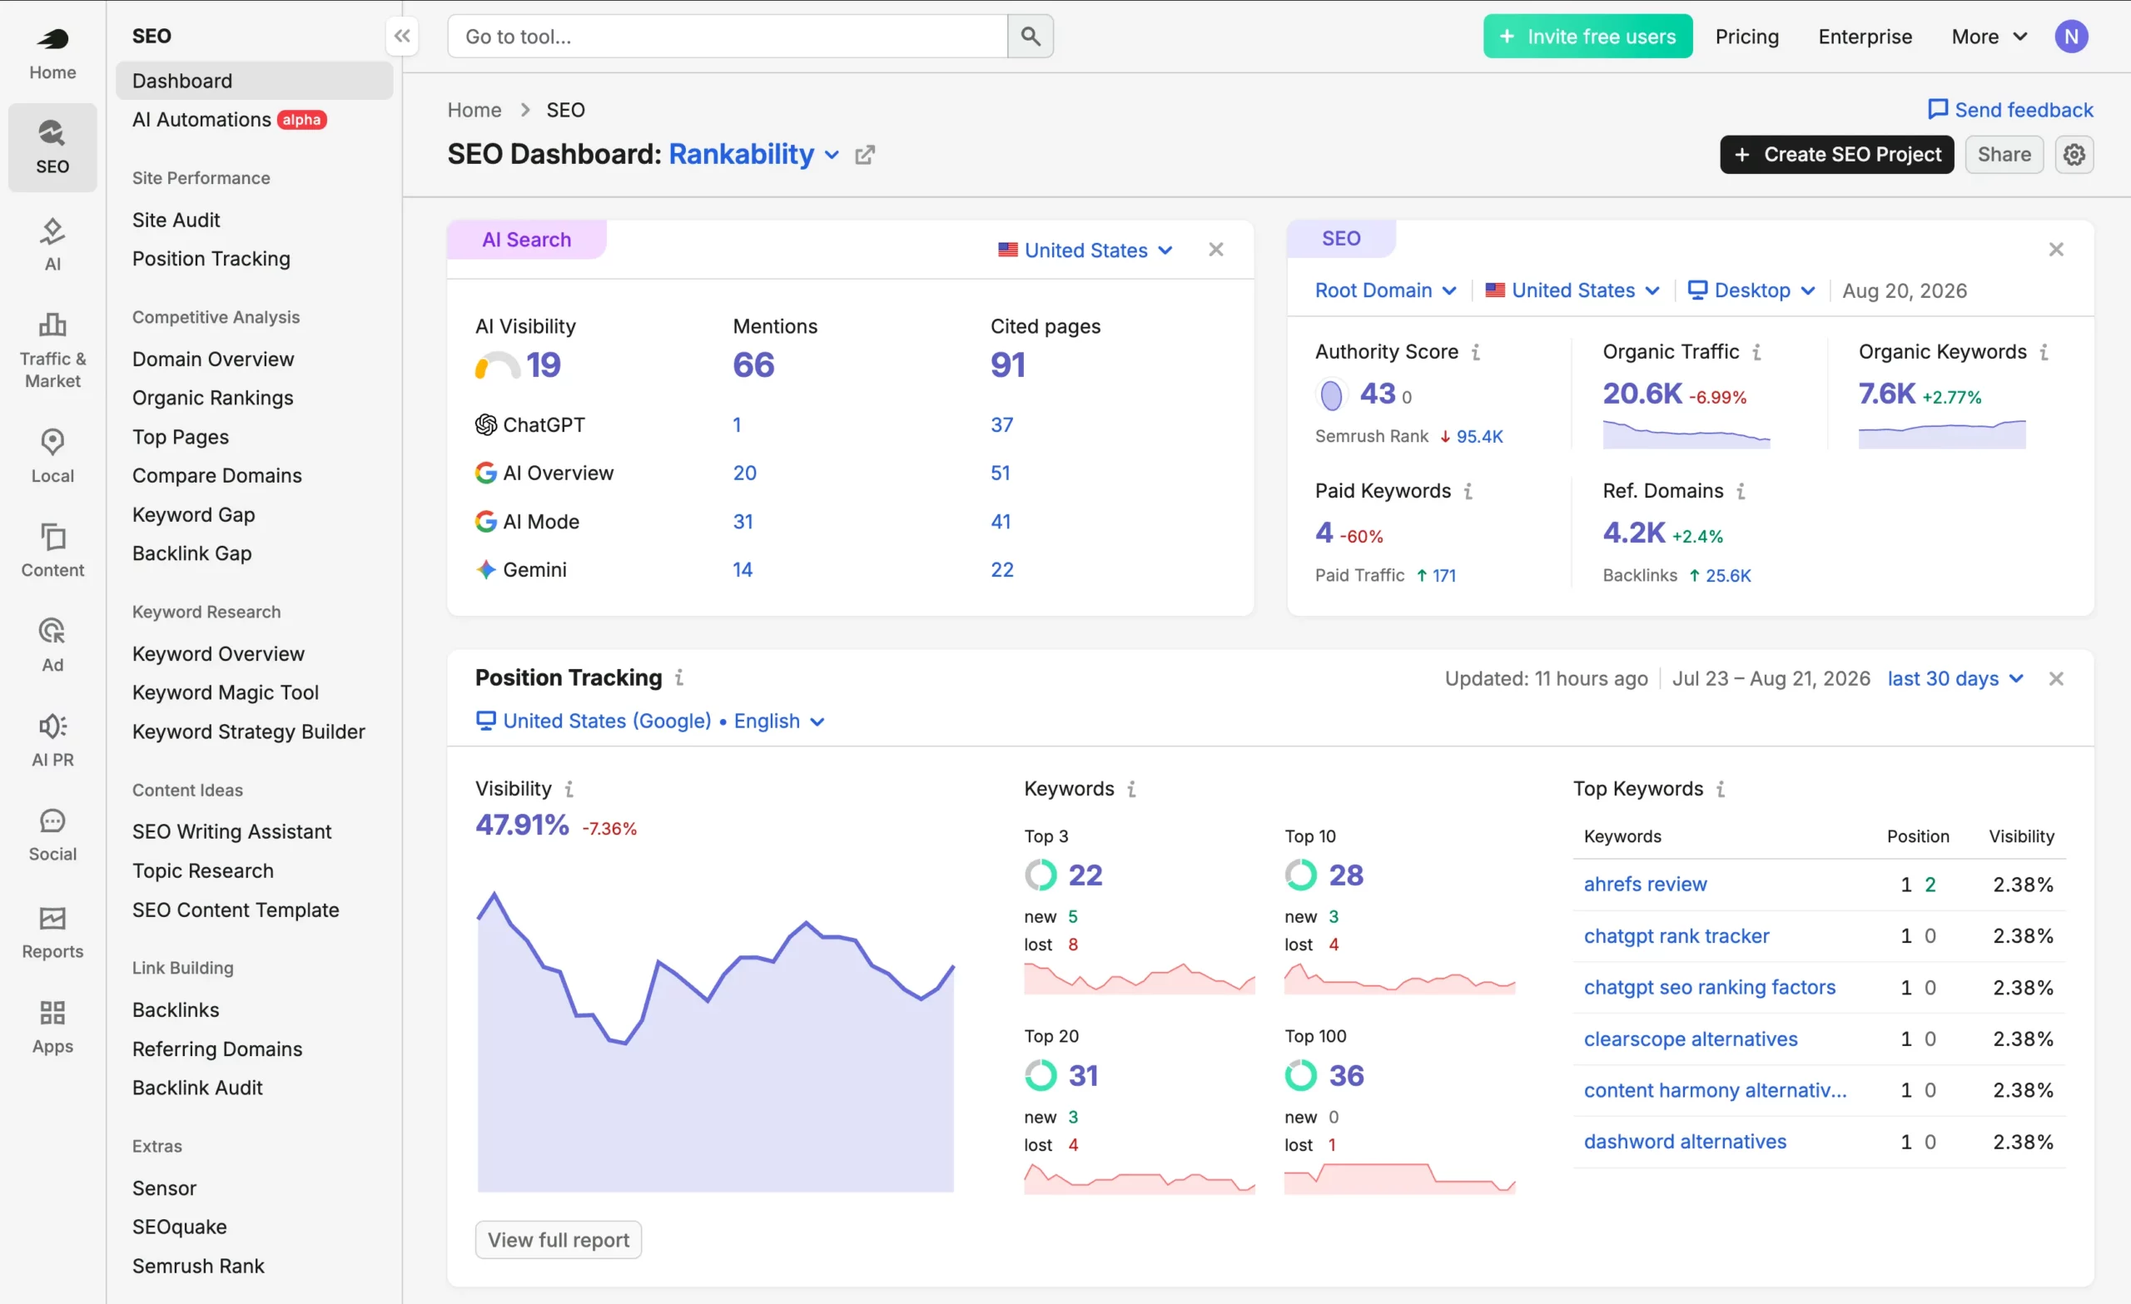Click the Home breadcrumb link
The width and height of the screenshot is (2131, 1304).
coord(474,110)
